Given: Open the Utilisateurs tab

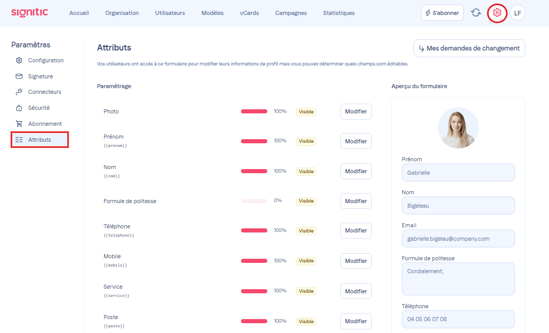Looking at the screenshot, I should pyautogui.click(x=170, y=13).
